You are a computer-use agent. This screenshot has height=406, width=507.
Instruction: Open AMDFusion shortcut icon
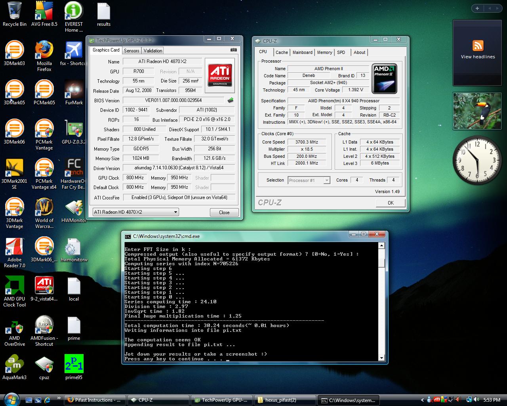coord(44,331)
